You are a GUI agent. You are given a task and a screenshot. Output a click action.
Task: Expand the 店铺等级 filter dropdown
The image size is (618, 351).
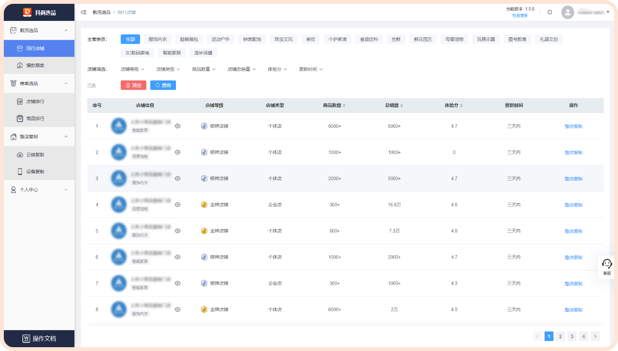pyautogui.click(x=132, y=69)
